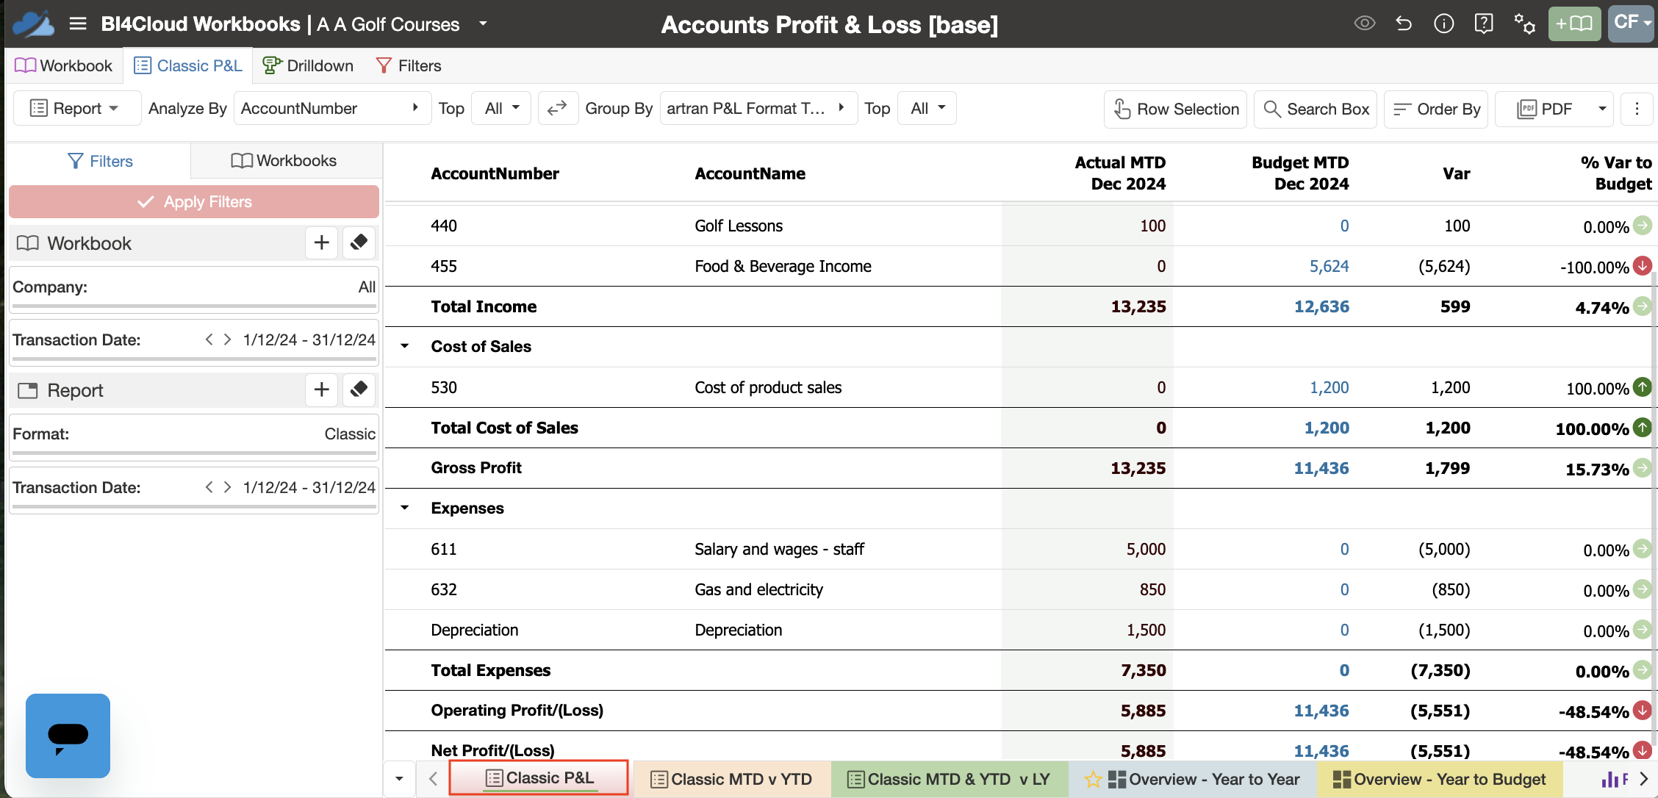Click the undo arrow icon
This screenshot has height=798, width=1658.
pyautogui.click(x=1404, y=24)
